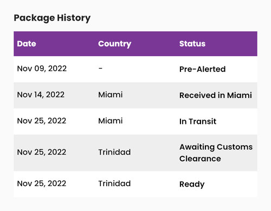
Task: Click the Pre-Alerted status cell
Action: pyautogui.click(x=202, y=69)
